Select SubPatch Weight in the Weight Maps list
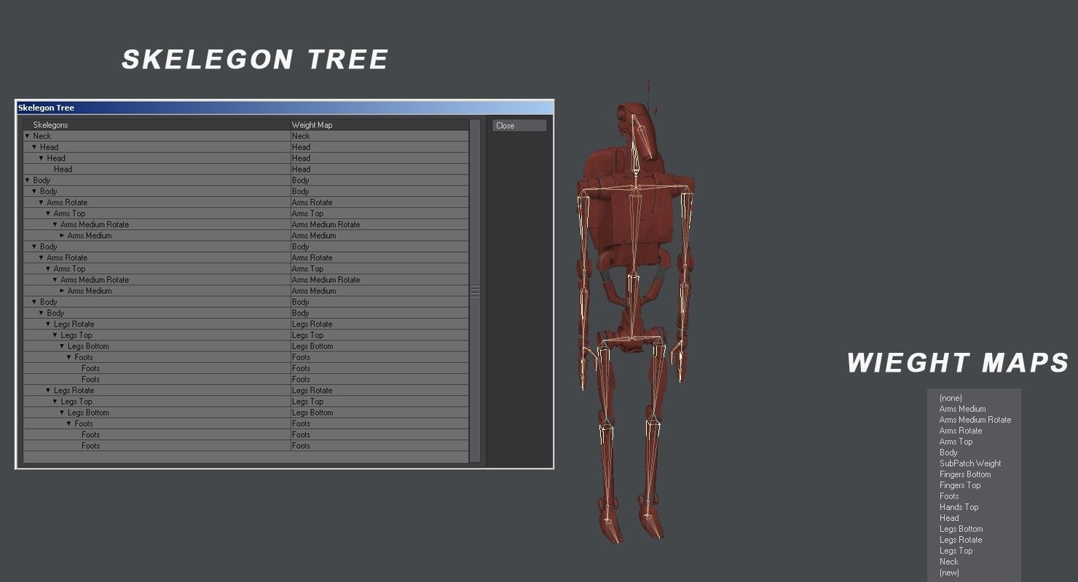 [970, 463]
